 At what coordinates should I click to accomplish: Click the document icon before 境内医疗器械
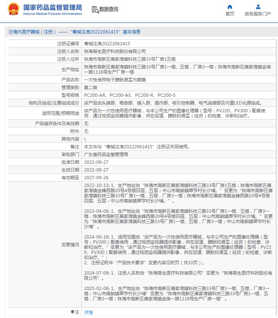11,32
